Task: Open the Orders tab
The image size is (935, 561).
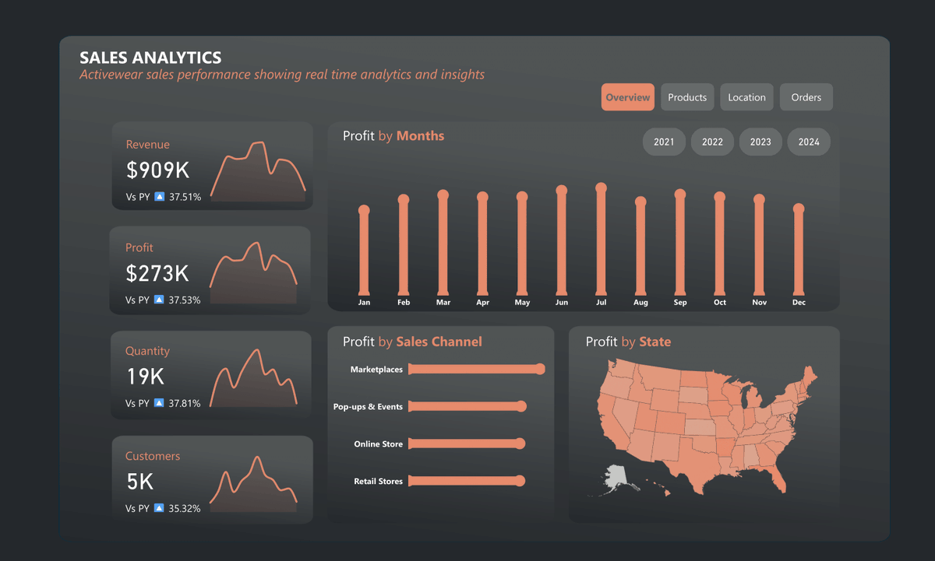Action: coord(806,97)
